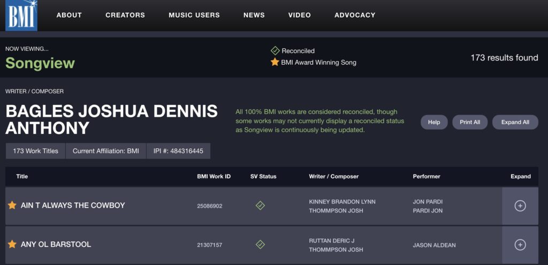Click performer Jon Pardi

click(x=428, y=202)
